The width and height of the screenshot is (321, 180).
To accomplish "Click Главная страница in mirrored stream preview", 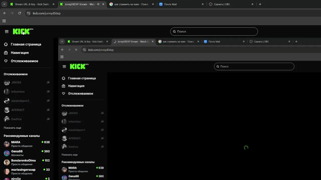I will (x=79, y=78).
